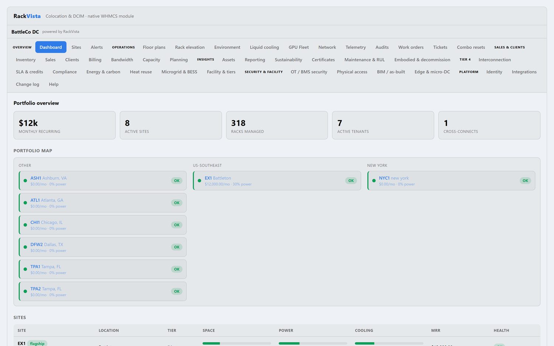Open SLA & credits
554x346 pixels.
point(30,72)
